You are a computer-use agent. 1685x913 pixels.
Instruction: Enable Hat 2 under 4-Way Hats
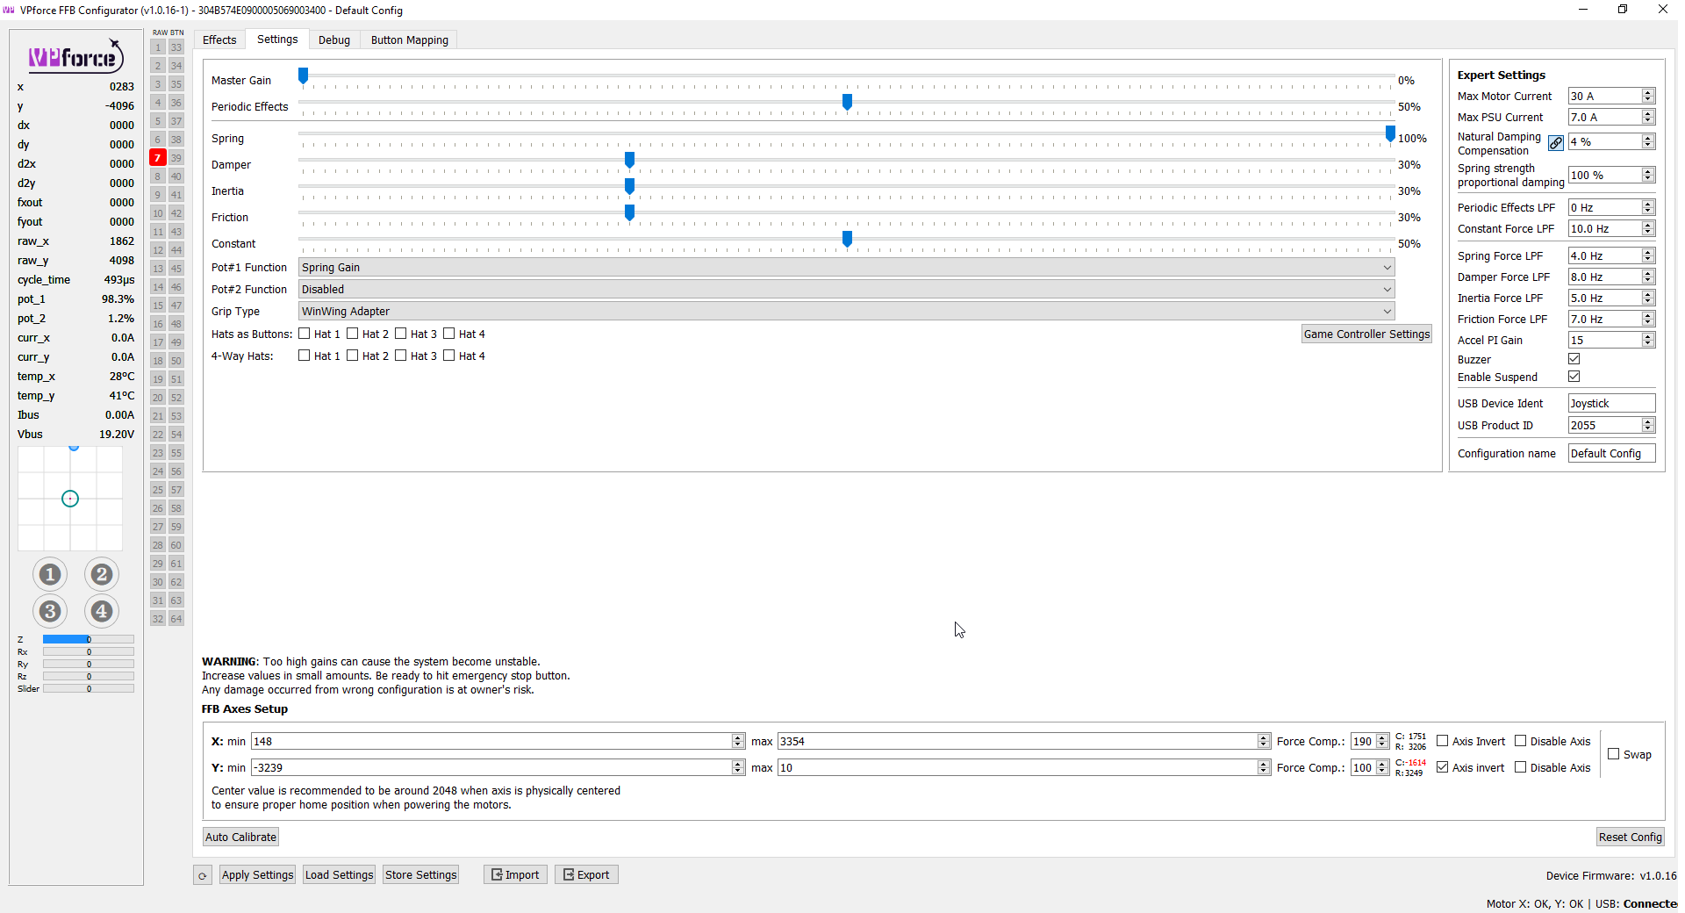(x=353, y=356)
